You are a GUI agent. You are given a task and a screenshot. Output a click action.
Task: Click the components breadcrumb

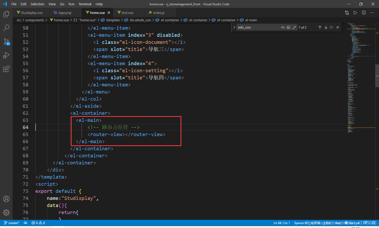tap(35, 20)
